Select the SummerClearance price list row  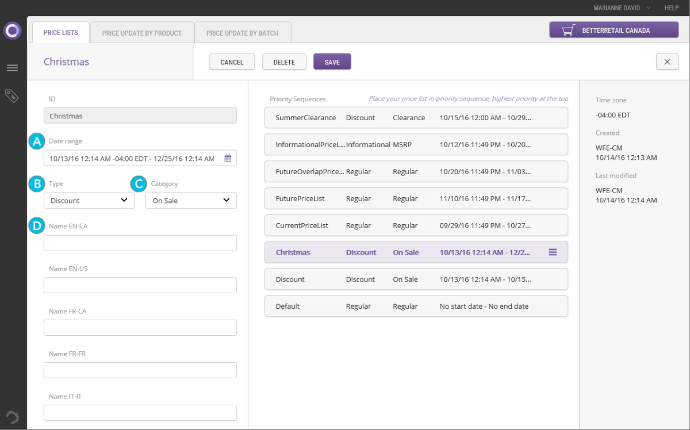tap(416, 118)
